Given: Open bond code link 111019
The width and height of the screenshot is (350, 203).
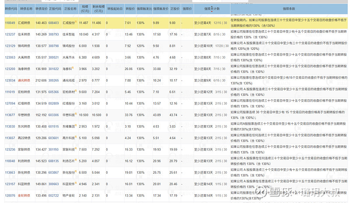Looking at the screenshot, I should [10, 92].
